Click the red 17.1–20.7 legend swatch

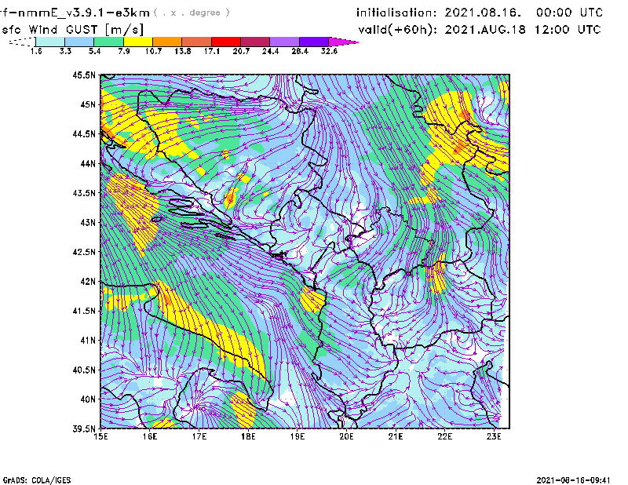(226, 42)
